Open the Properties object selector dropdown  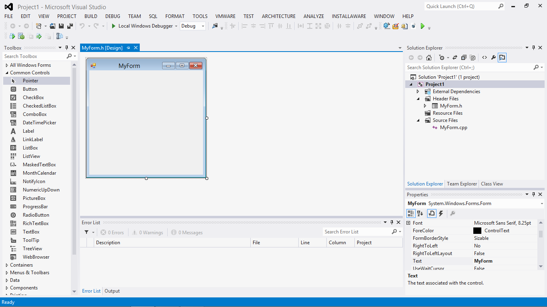pos(542,203)
